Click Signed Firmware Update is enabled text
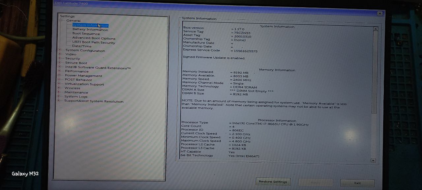Viewport: 422px width, 190px height. click(x=214, y=58)
